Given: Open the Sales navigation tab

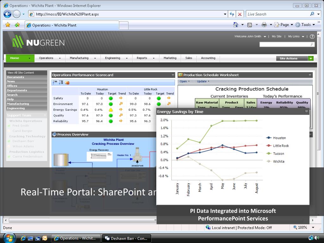Looking at the screenshot, I should click(x=189, y=58).
